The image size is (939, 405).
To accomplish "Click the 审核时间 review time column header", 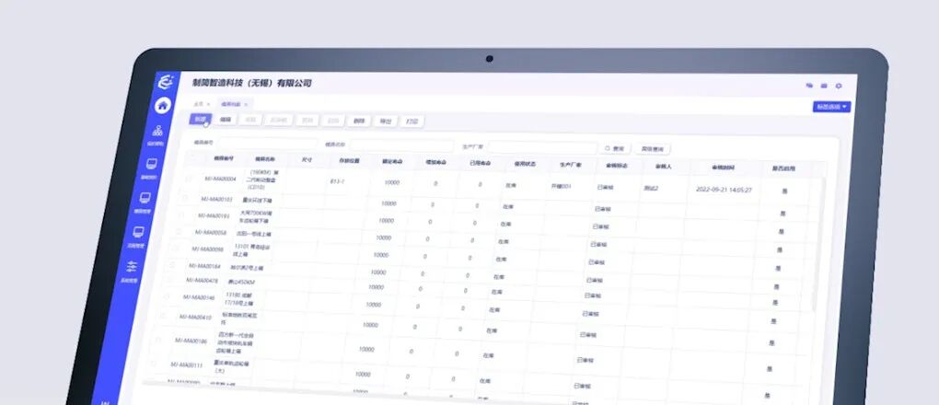I will 723,168.
